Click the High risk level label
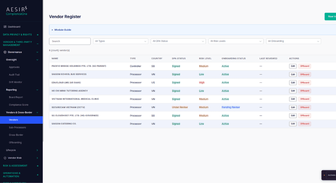The width and height of the screenshot is (336, 183). click(201, 83)
